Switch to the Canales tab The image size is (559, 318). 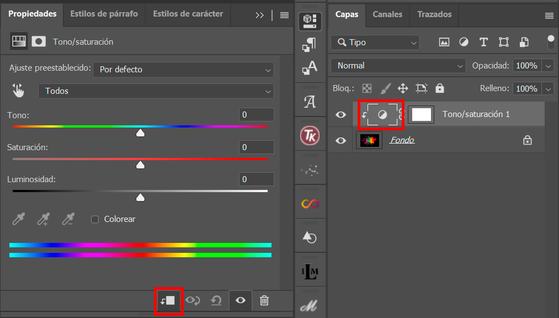click(x=387, y=14)
